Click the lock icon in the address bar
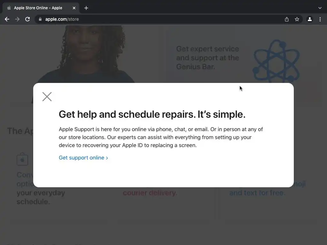Screen dimensions: 327x245 point(40,19)
